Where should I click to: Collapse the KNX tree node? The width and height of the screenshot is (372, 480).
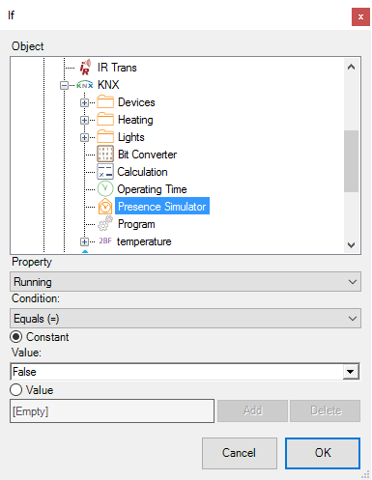(64, 85)
